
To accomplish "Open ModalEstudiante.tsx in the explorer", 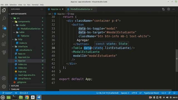I will pos(30,29).
